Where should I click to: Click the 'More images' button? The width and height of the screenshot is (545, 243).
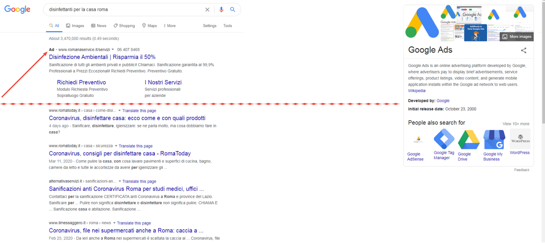point(517,37)
